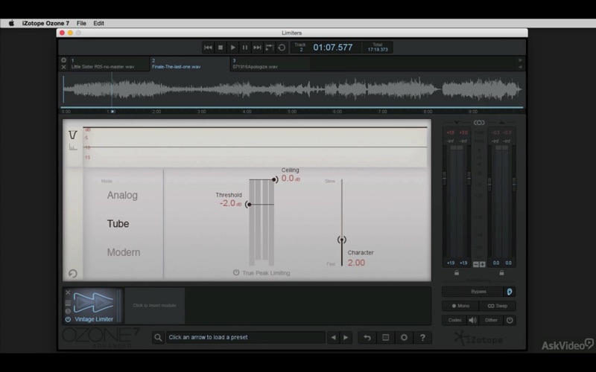Click the Threshold -2.0 dB value
Screen dimensions: 596x372
click(x=230, y=203)
